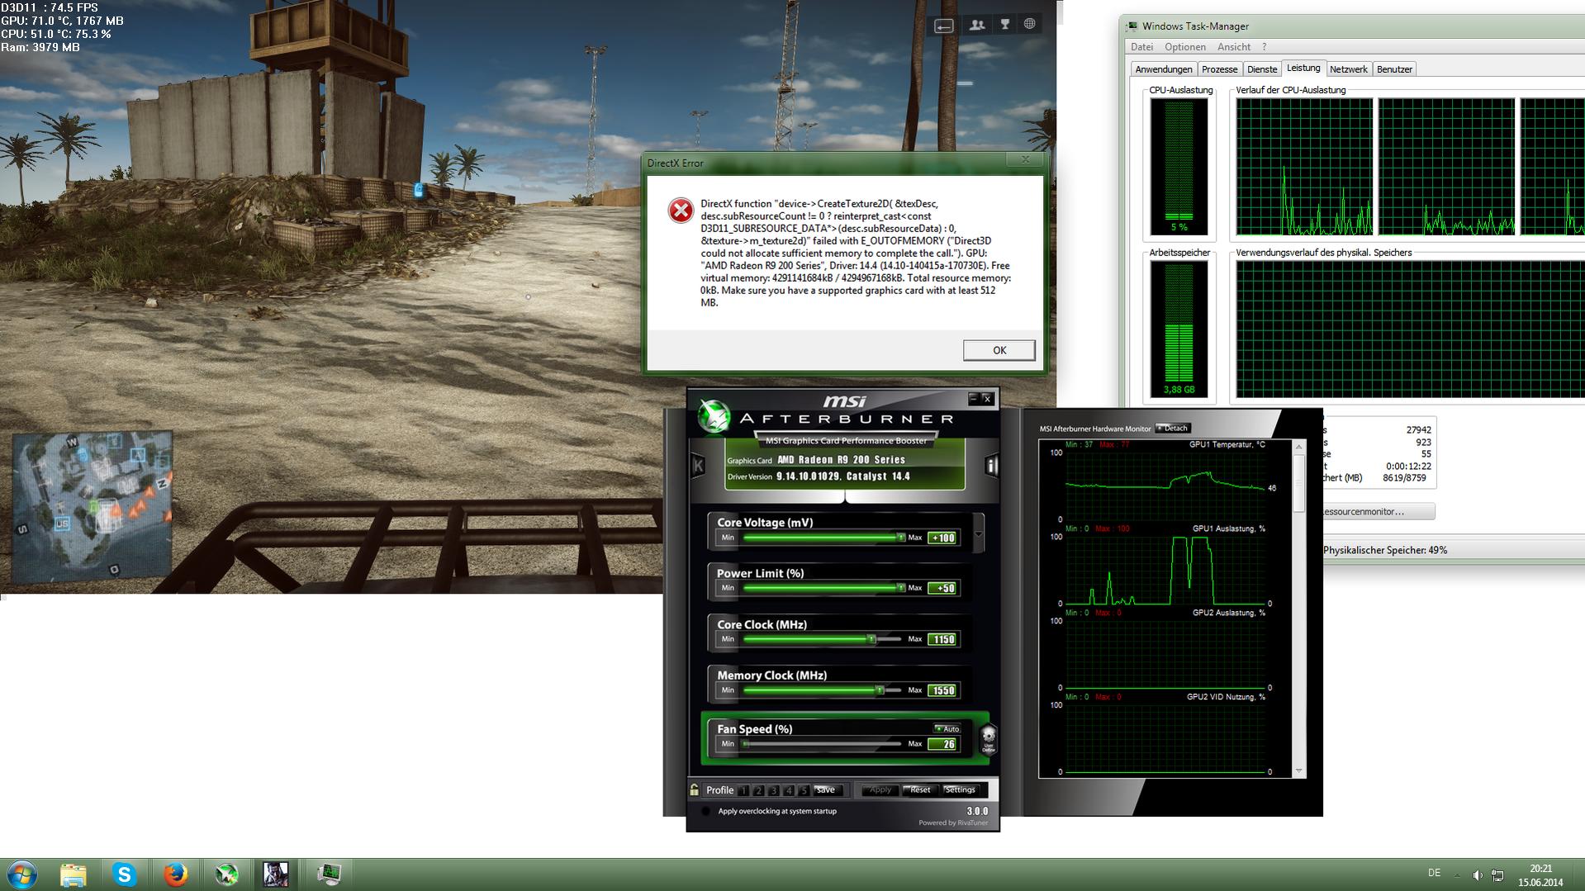
Task: Click the MSI Afterburner logo emblem
Action: (714, 416)
